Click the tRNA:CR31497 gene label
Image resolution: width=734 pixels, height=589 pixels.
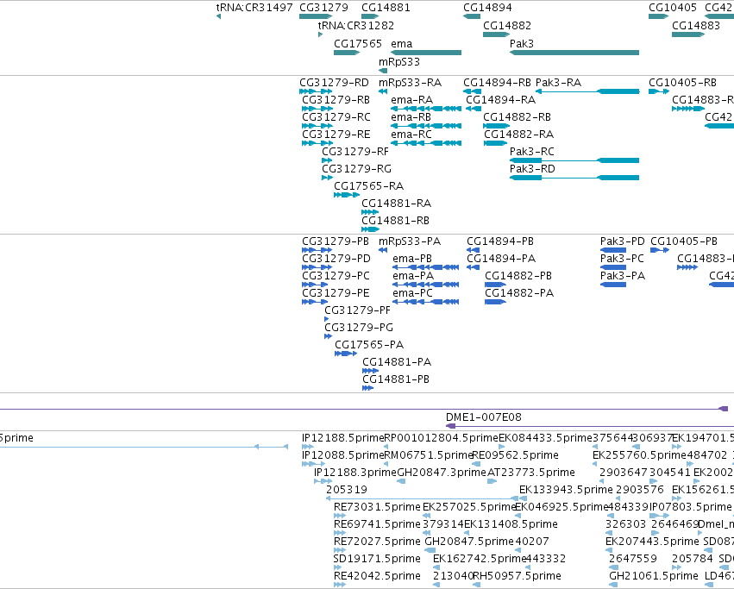pos(254,8)
